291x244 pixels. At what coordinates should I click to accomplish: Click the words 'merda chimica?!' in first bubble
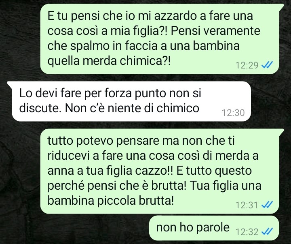[x=127, y=61]
